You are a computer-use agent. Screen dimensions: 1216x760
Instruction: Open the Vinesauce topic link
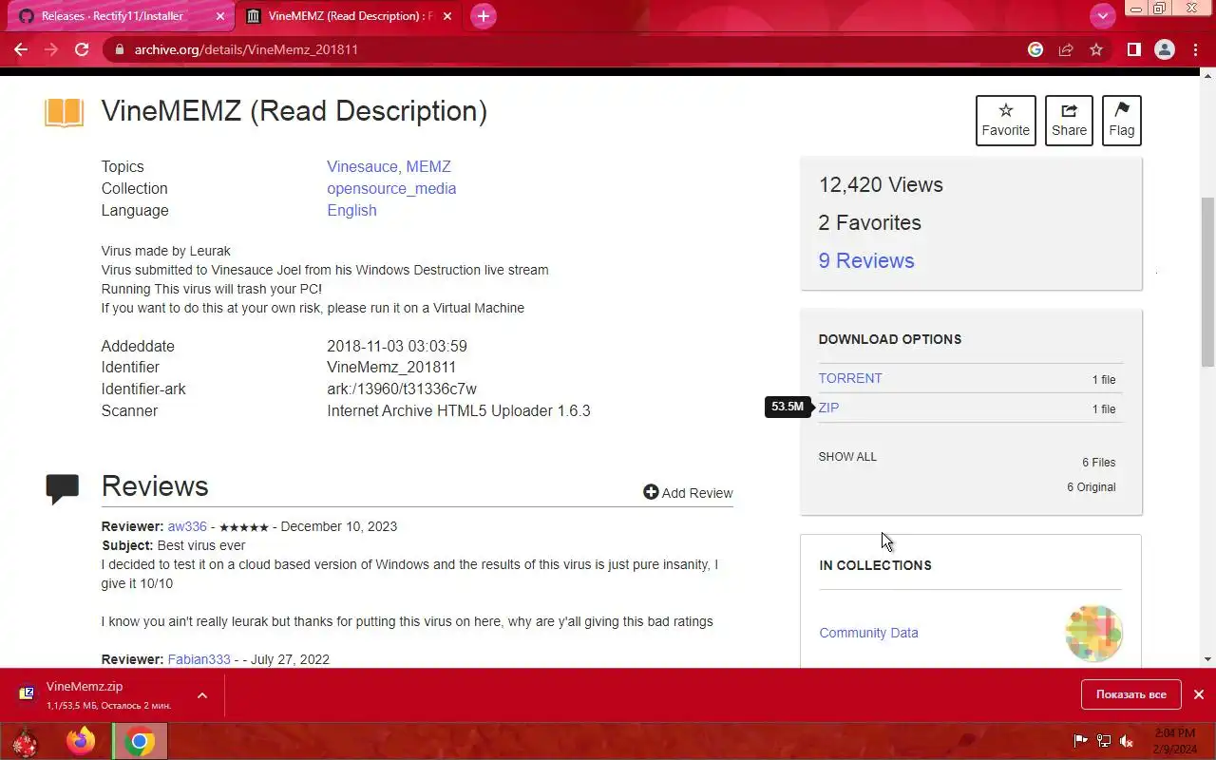click(x=362, y=166)
